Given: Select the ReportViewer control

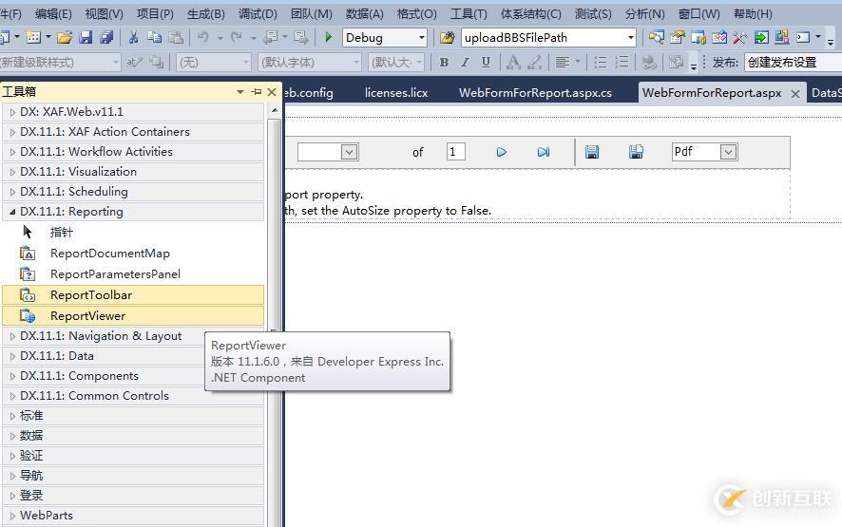Looking at the screenshot, I should click(133, 315).
